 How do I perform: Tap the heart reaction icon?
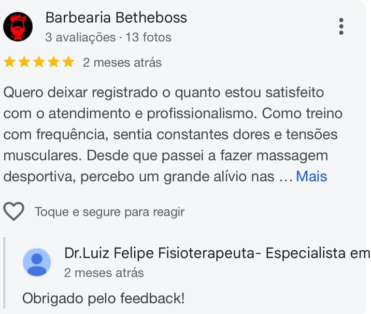[14, 211]
